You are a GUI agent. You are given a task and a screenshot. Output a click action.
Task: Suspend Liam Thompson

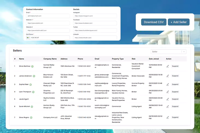[175, 92]
